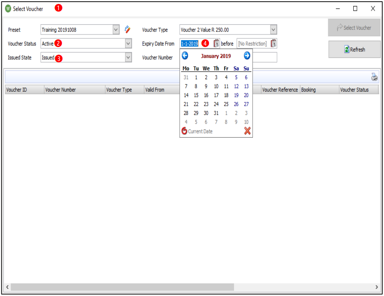384x296 pixels.
Task: Open the before-date calendar icon
Action: tap(273, 44)
